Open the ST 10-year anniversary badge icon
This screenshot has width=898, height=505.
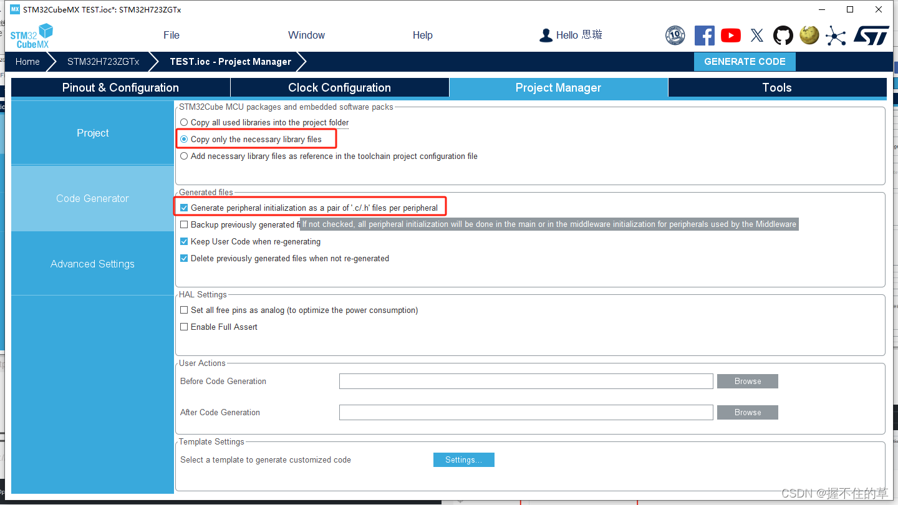pyautogui.click(x=675, y=36)
